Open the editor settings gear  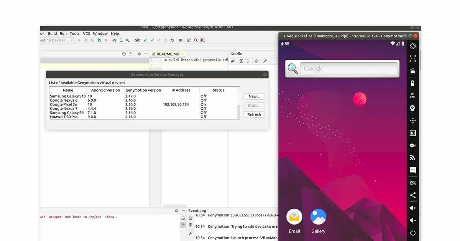[139, 54]
